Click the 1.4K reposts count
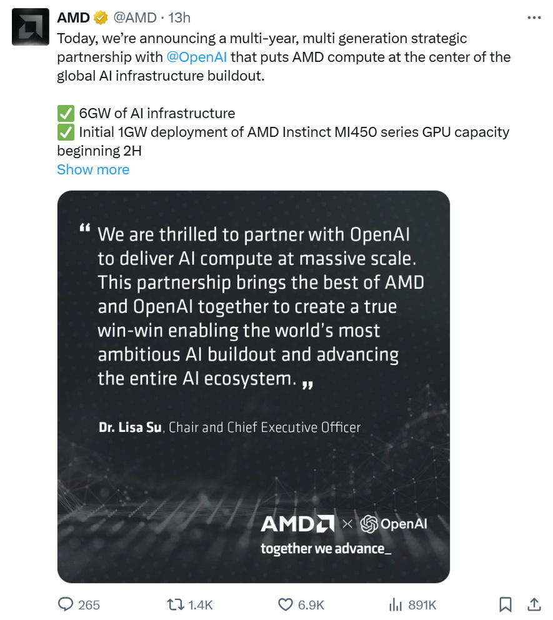 [201, 605]
